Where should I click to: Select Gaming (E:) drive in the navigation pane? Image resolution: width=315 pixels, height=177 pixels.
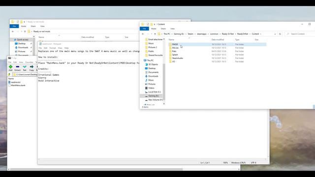(152, 96)
